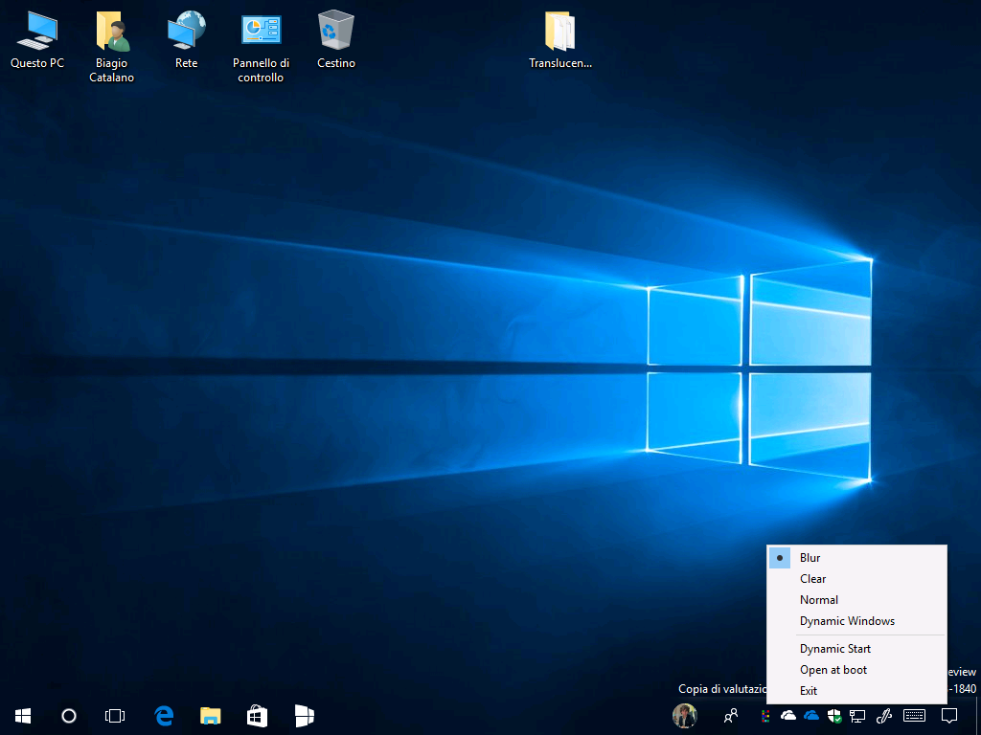Select the Pannello di controllo icon
Viewport: 981px width, 735px height.
(x=261, y=46)
